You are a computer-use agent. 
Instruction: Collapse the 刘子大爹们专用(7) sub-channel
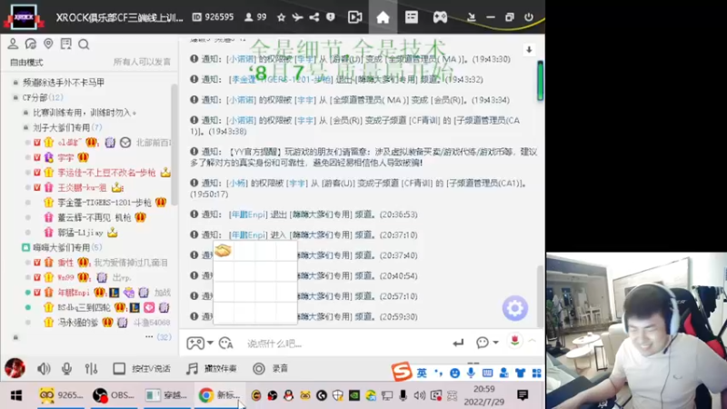[x=26, y=127]
